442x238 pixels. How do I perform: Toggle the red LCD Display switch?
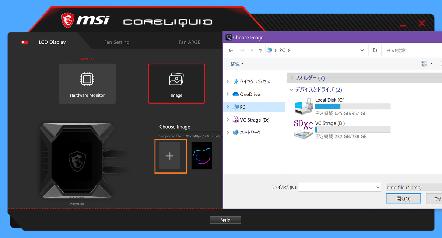(x=25, y=42)
